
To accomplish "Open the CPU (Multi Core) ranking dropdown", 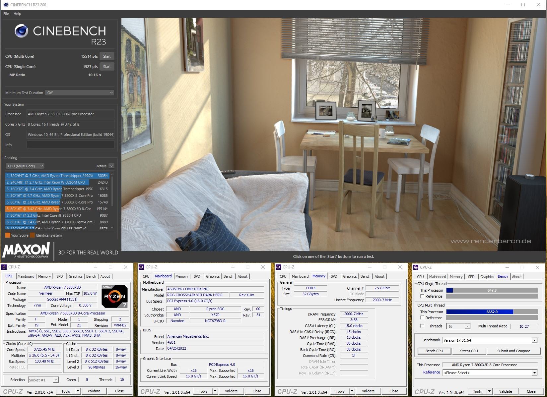I will click(25, 166).
